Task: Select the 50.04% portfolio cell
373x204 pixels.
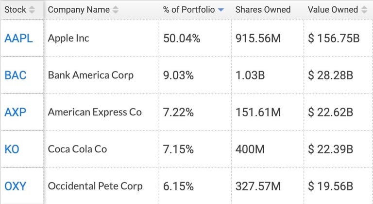Action: [x=182, y=38]
